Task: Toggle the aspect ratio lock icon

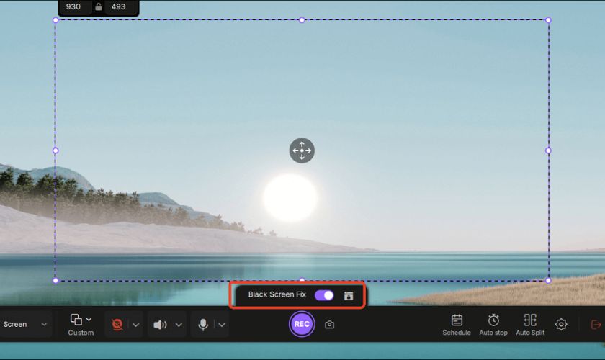Action: [x=99, y=6]
